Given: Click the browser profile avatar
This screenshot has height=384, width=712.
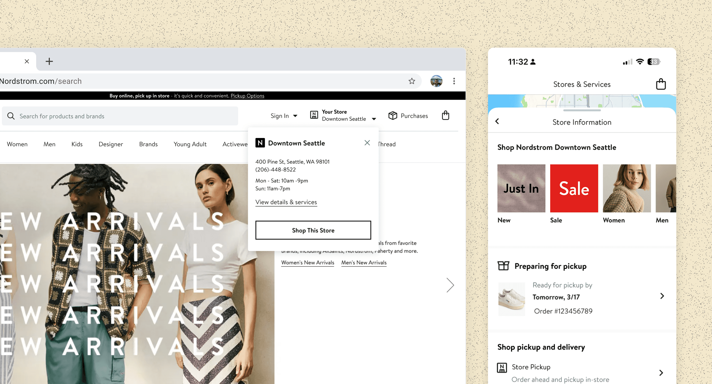Looking at the screenshot, I should pyautogui.click(x=436, y=81).
